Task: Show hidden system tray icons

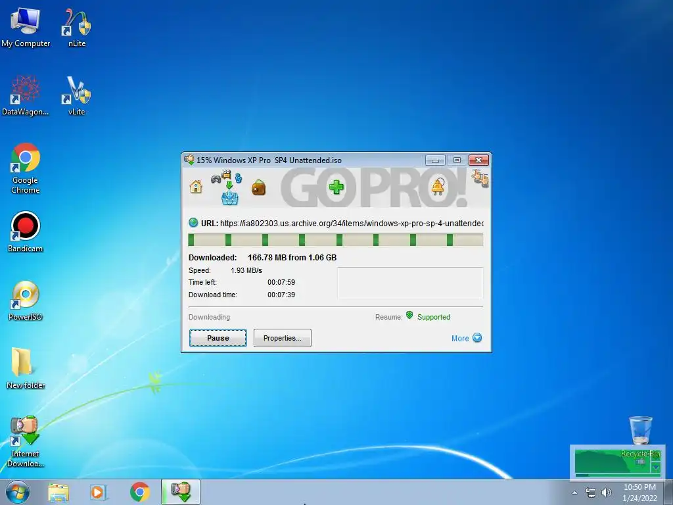Action: point(574,493)
